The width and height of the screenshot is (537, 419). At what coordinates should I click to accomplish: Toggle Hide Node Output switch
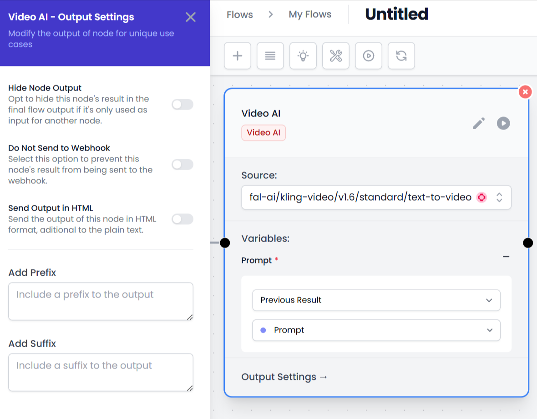pos(182,105)
